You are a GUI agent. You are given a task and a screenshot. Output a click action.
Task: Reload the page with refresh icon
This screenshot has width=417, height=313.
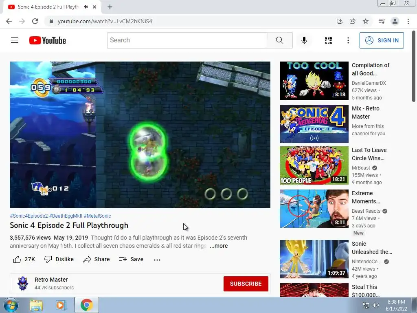coord(35,21)
